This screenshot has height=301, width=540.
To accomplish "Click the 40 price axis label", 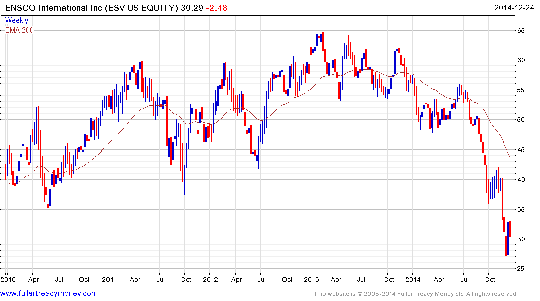I will pyautogui.click(x=521, y=179).
